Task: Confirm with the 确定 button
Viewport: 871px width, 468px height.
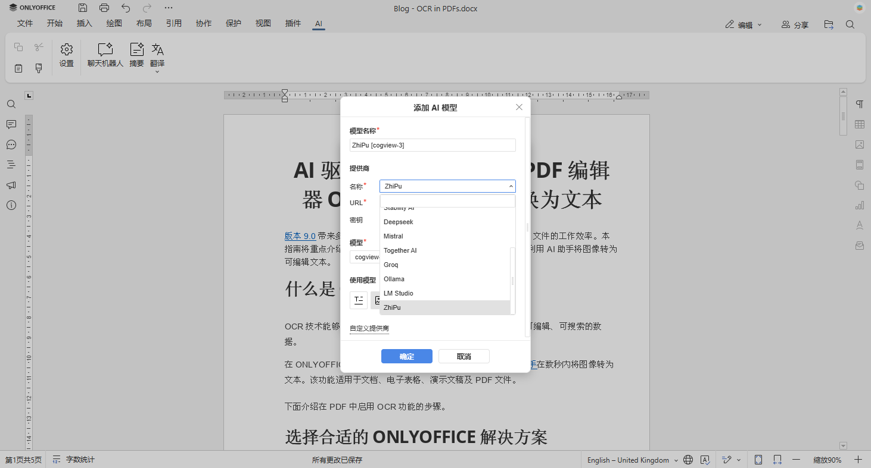Action: tap(407, 356)
